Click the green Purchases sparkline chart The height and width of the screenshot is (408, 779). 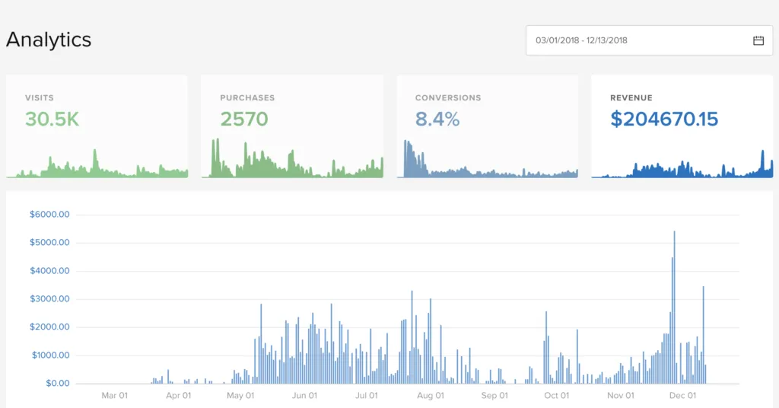[292, 158]
